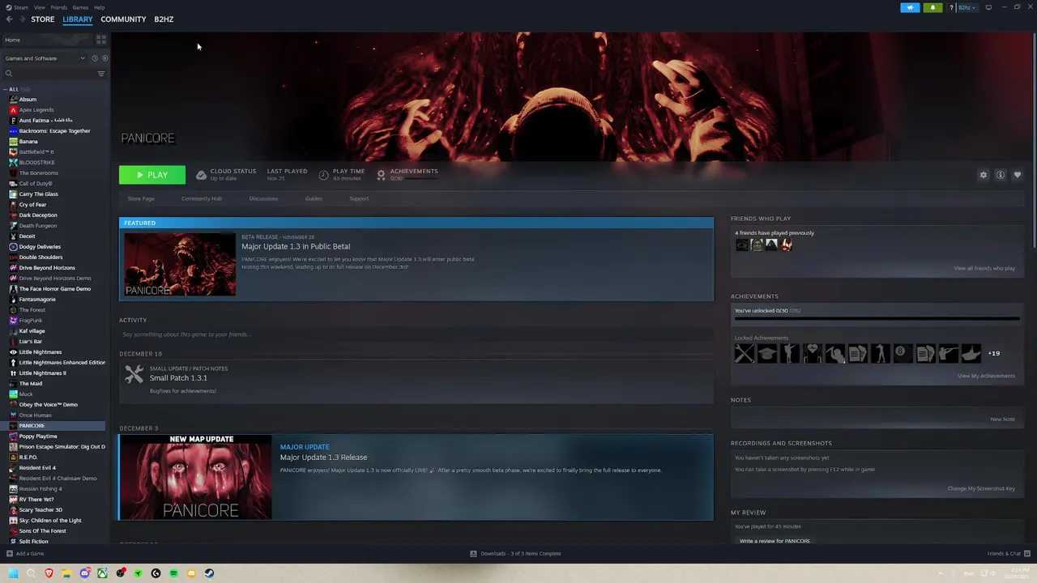Open the Discussions link
The width and height of the screenshot is (1037, 583).
263,198
